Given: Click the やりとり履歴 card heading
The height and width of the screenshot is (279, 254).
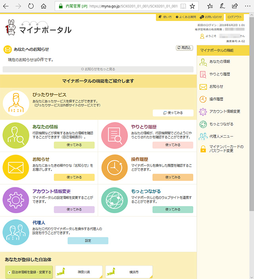Looking at the screenshot, I should click(x=144, y=127).
